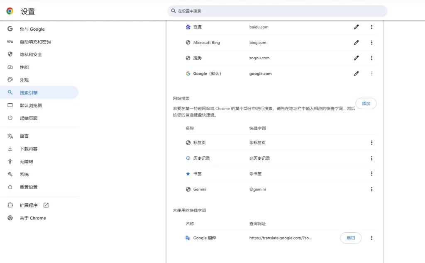The width and height of the screenshot is (425, 263).
Task: Click the bing.com shortcut text
Action: coord(258,43)
